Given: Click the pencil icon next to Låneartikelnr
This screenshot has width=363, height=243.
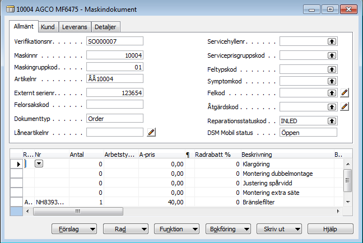Looking at the screenshot, I should (151, 132).
